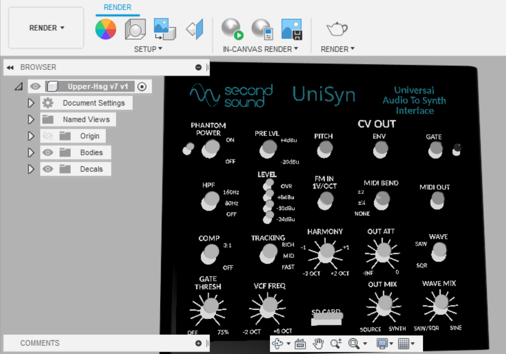Show the hidden Origin folder
The width and height of the screenshot is (506, 354).
coord(48,136)
